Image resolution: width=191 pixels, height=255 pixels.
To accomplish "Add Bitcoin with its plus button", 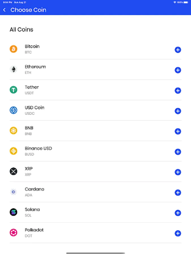I will tap(178, 50).
